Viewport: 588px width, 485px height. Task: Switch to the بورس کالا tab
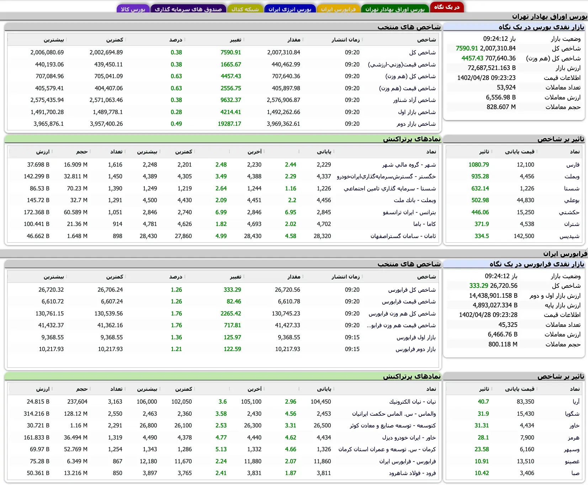pyautogui.click(x=133, y=9)
